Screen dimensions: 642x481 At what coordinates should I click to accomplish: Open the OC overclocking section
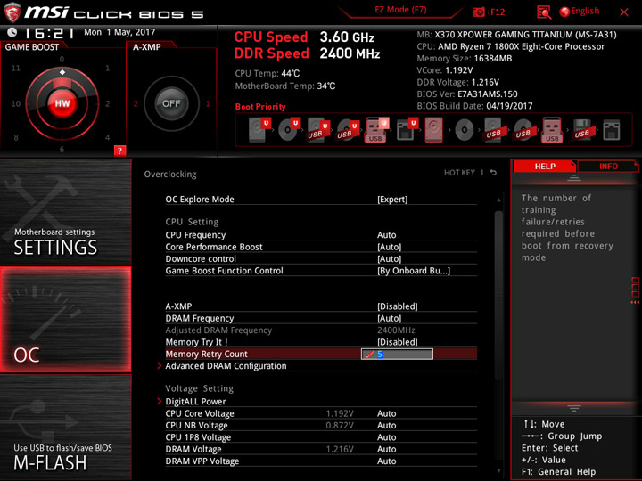pos(65,320)
